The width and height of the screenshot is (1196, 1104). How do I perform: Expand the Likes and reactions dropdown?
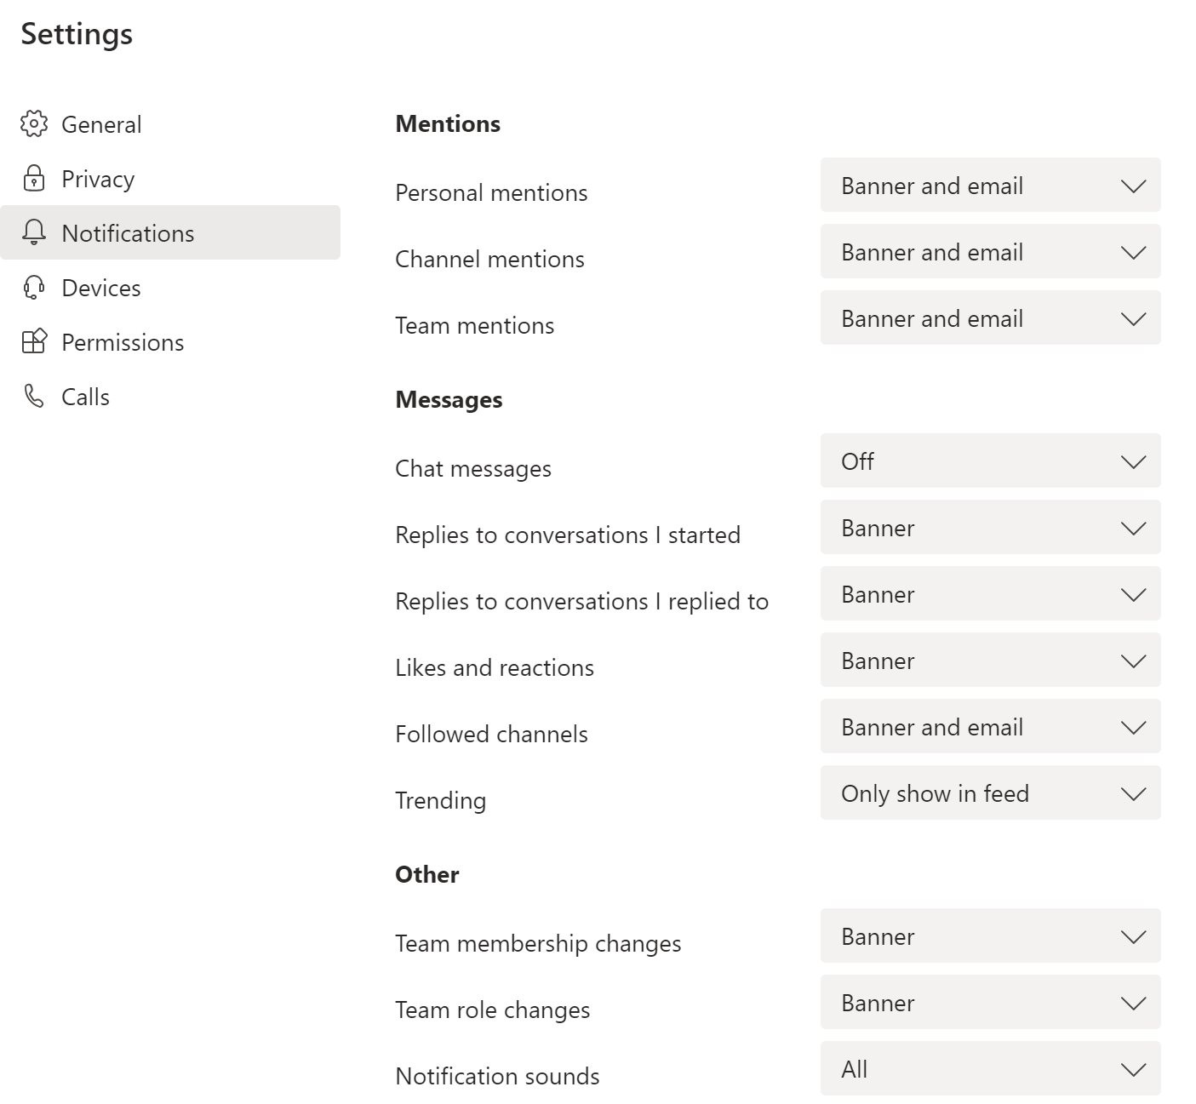[x=990, y=660]
